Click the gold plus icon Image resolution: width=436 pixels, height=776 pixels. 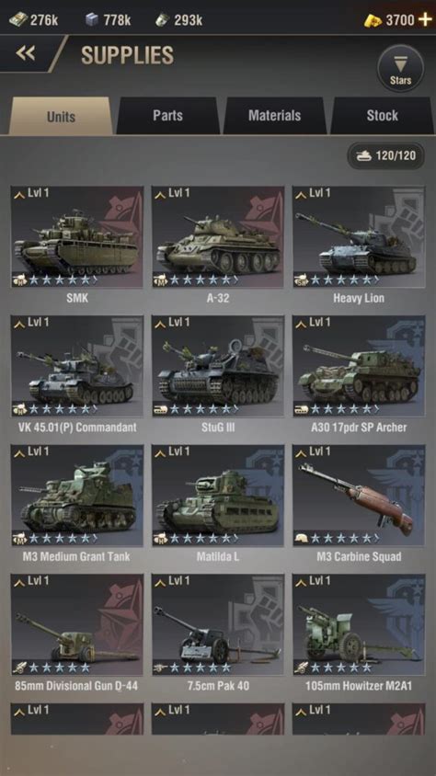click(x=425, y=20)
